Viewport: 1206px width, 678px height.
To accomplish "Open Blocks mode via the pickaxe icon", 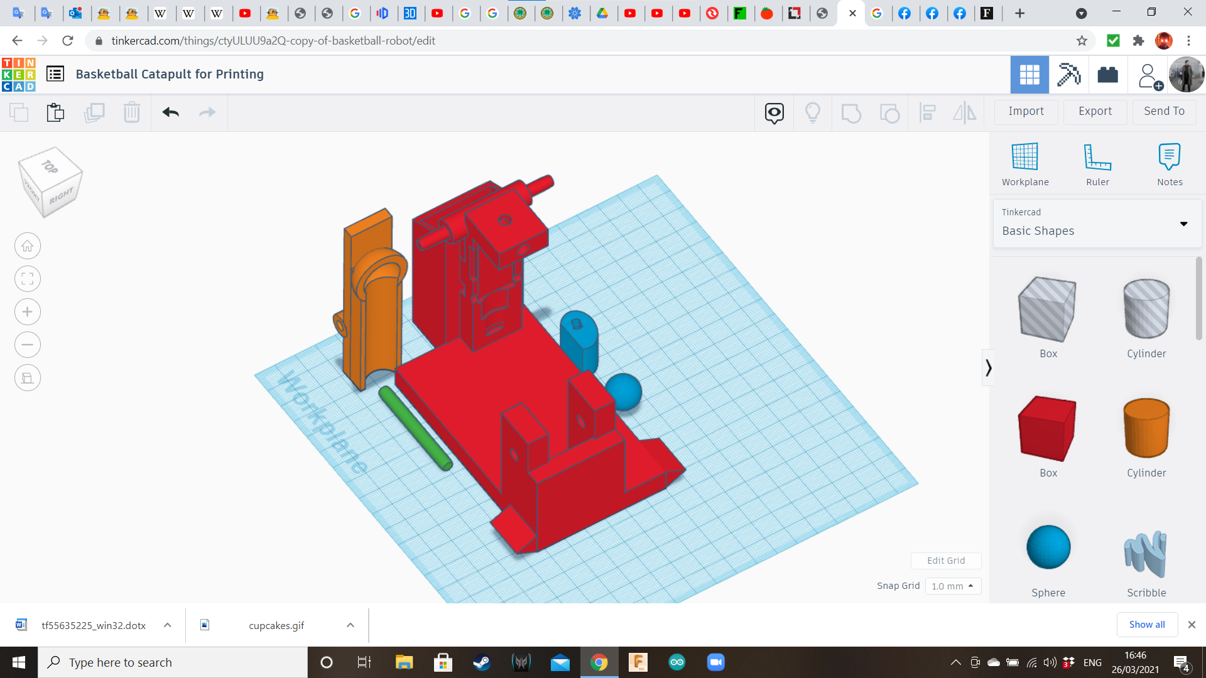I will point(1068,75).
